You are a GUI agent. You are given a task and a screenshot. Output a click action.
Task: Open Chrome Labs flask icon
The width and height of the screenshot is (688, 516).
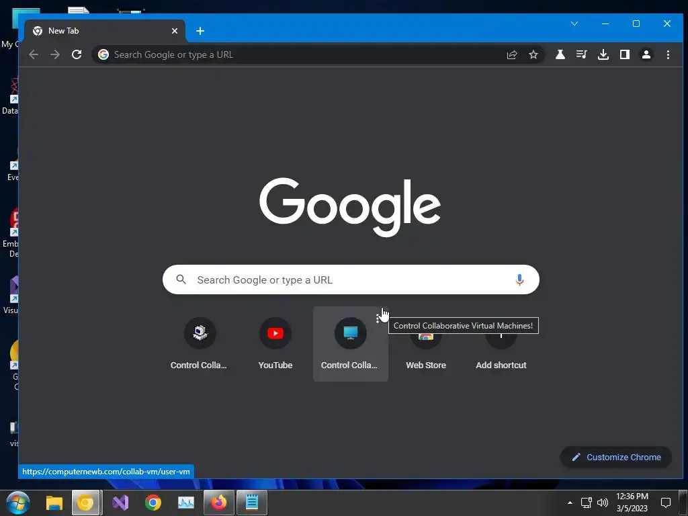pos(560,54)
